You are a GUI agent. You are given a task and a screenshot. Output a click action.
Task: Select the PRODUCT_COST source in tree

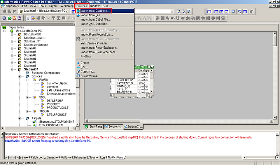[58, 108]
